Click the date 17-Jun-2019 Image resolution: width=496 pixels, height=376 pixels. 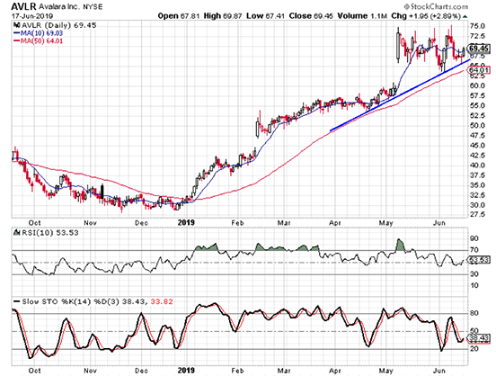pos(32,16)
